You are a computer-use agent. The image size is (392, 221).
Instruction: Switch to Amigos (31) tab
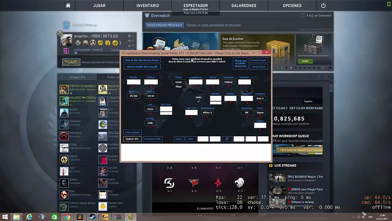tap(77, 77)
